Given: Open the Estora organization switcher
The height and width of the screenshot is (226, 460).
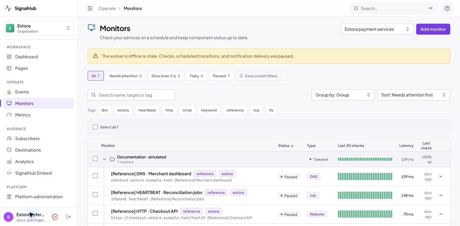Looking at the screenshot, I should click(39, 28).
